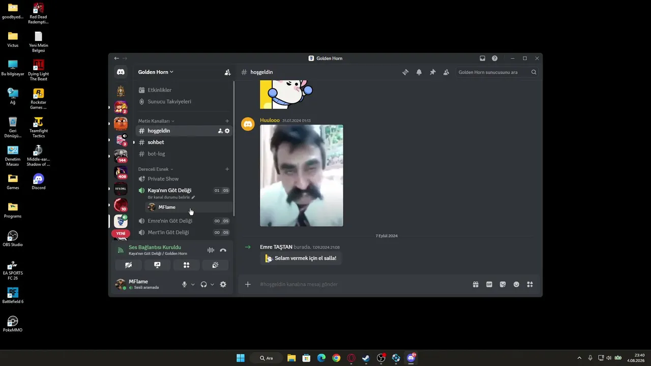Open server with 408 notification badge
Viewport: 651px width, 366px height.
point(121,172)
